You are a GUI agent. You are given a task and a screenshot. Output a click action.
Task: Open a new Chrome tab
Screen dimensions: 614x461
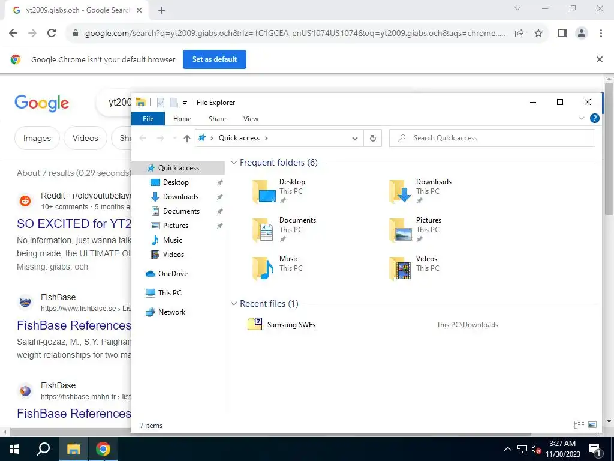(162, 11)
